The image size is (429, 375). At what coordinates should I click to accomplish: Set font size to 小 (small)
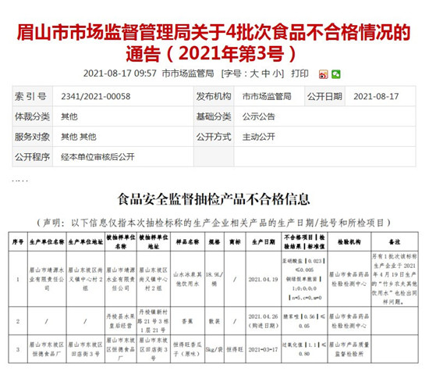(277, 73)
